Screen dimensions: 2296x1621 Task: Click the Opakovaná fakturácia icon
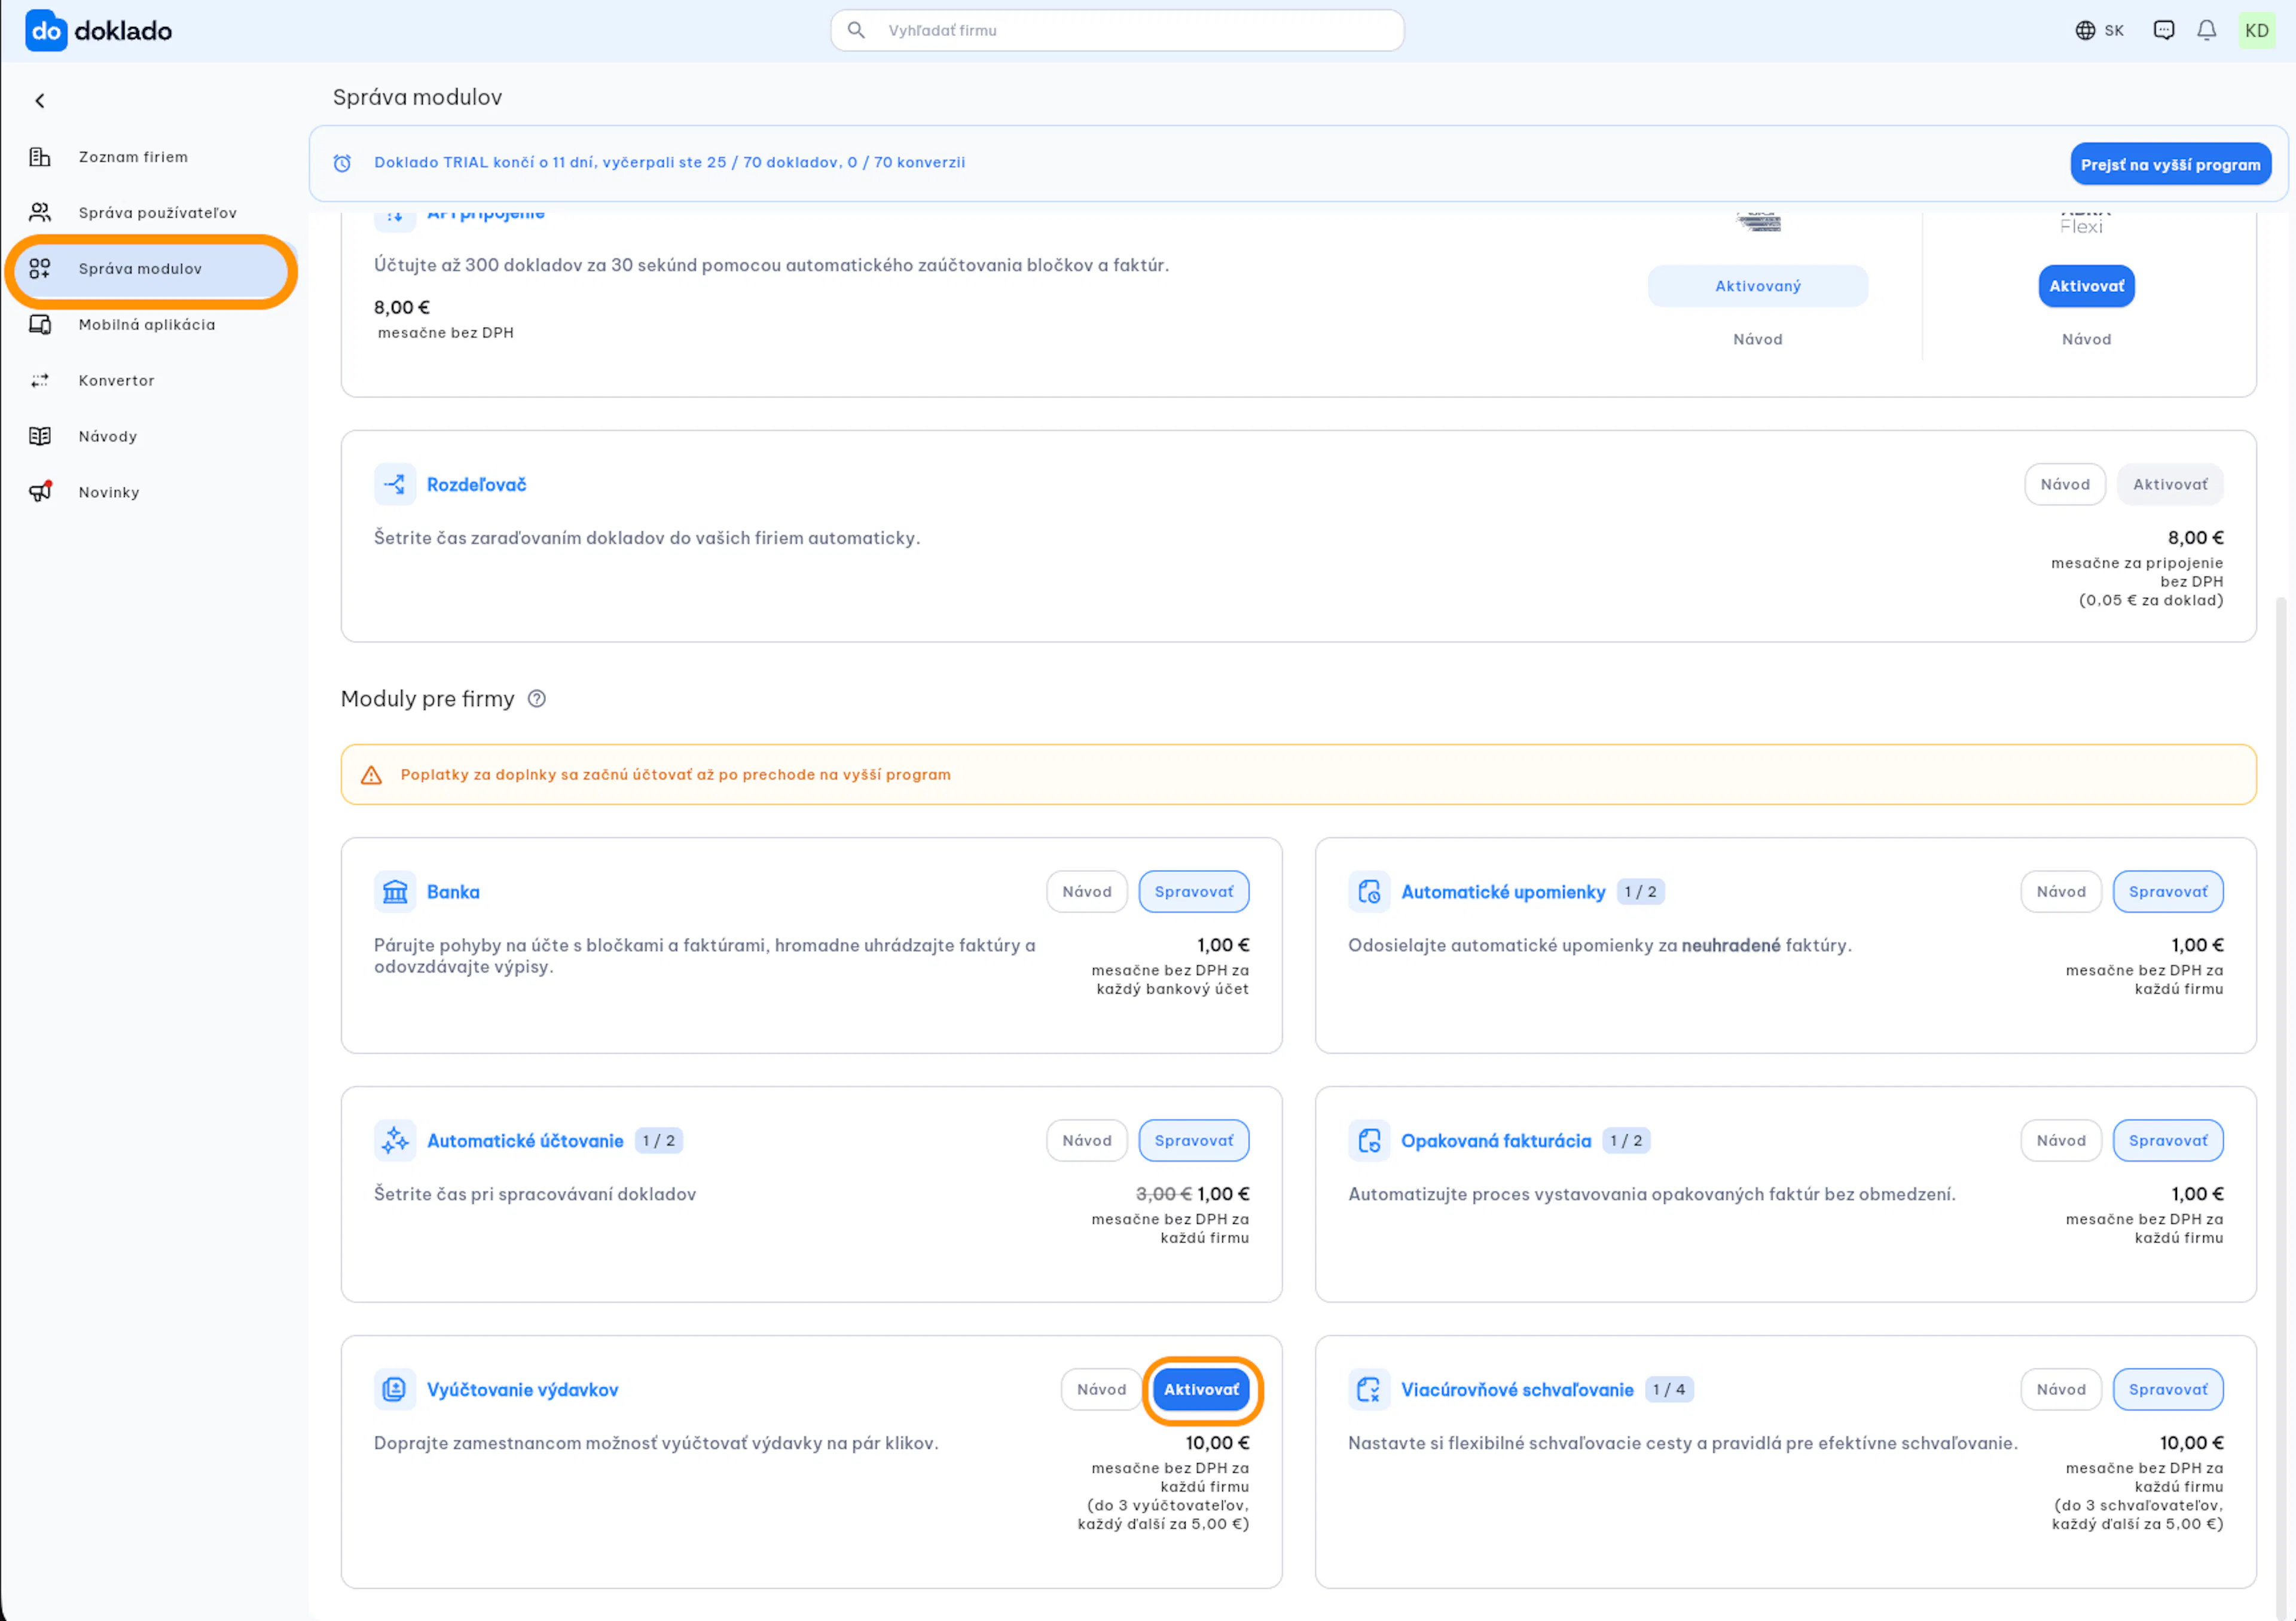1369,1141
